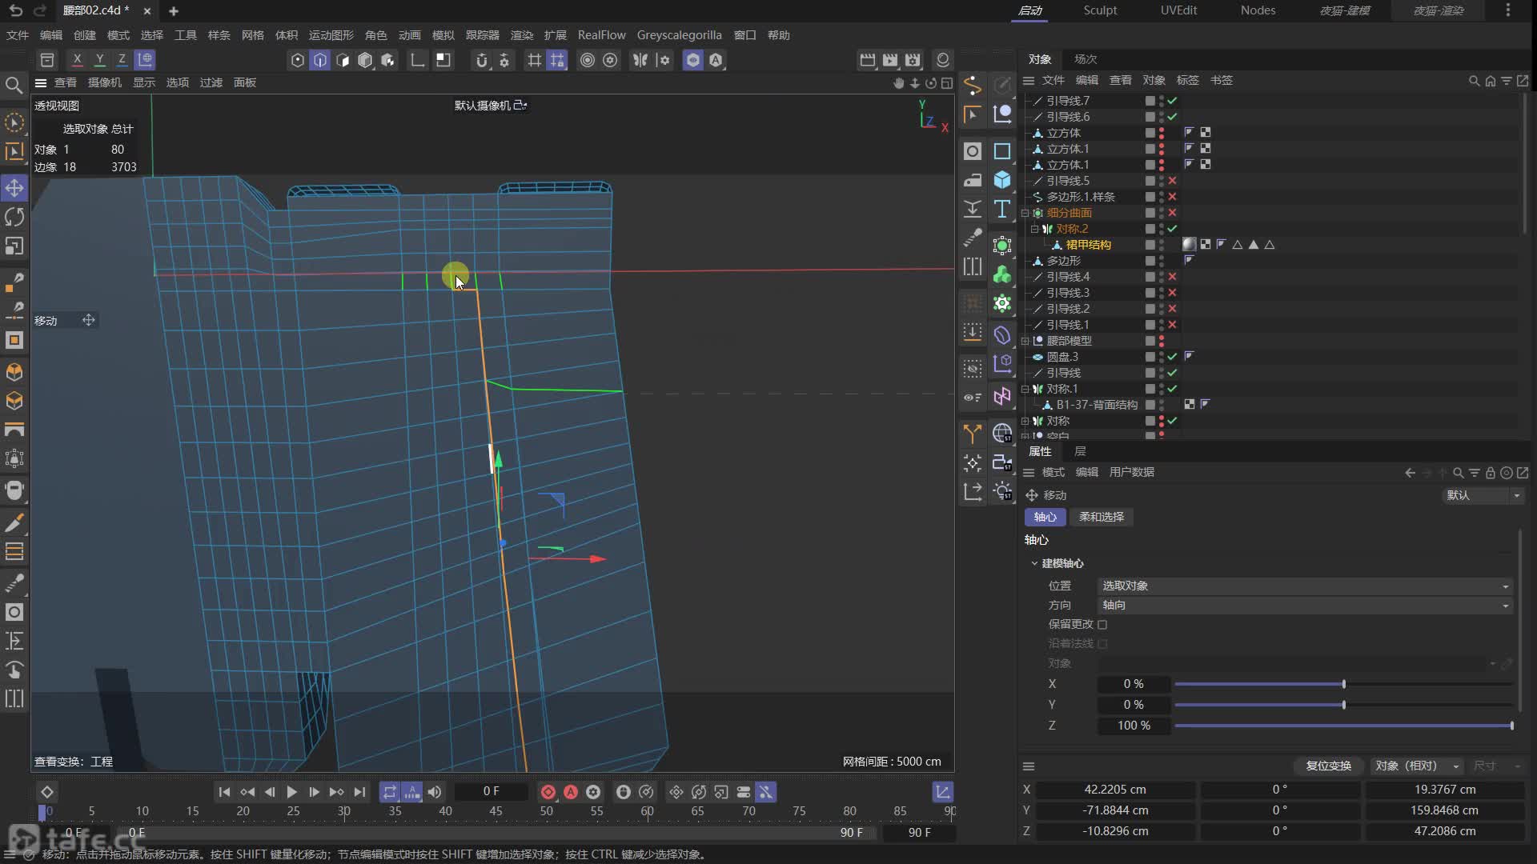The height and width of the screenshot is (864, 1537).
Task: Toggle Z axis lock
Action: click(122, 59)
